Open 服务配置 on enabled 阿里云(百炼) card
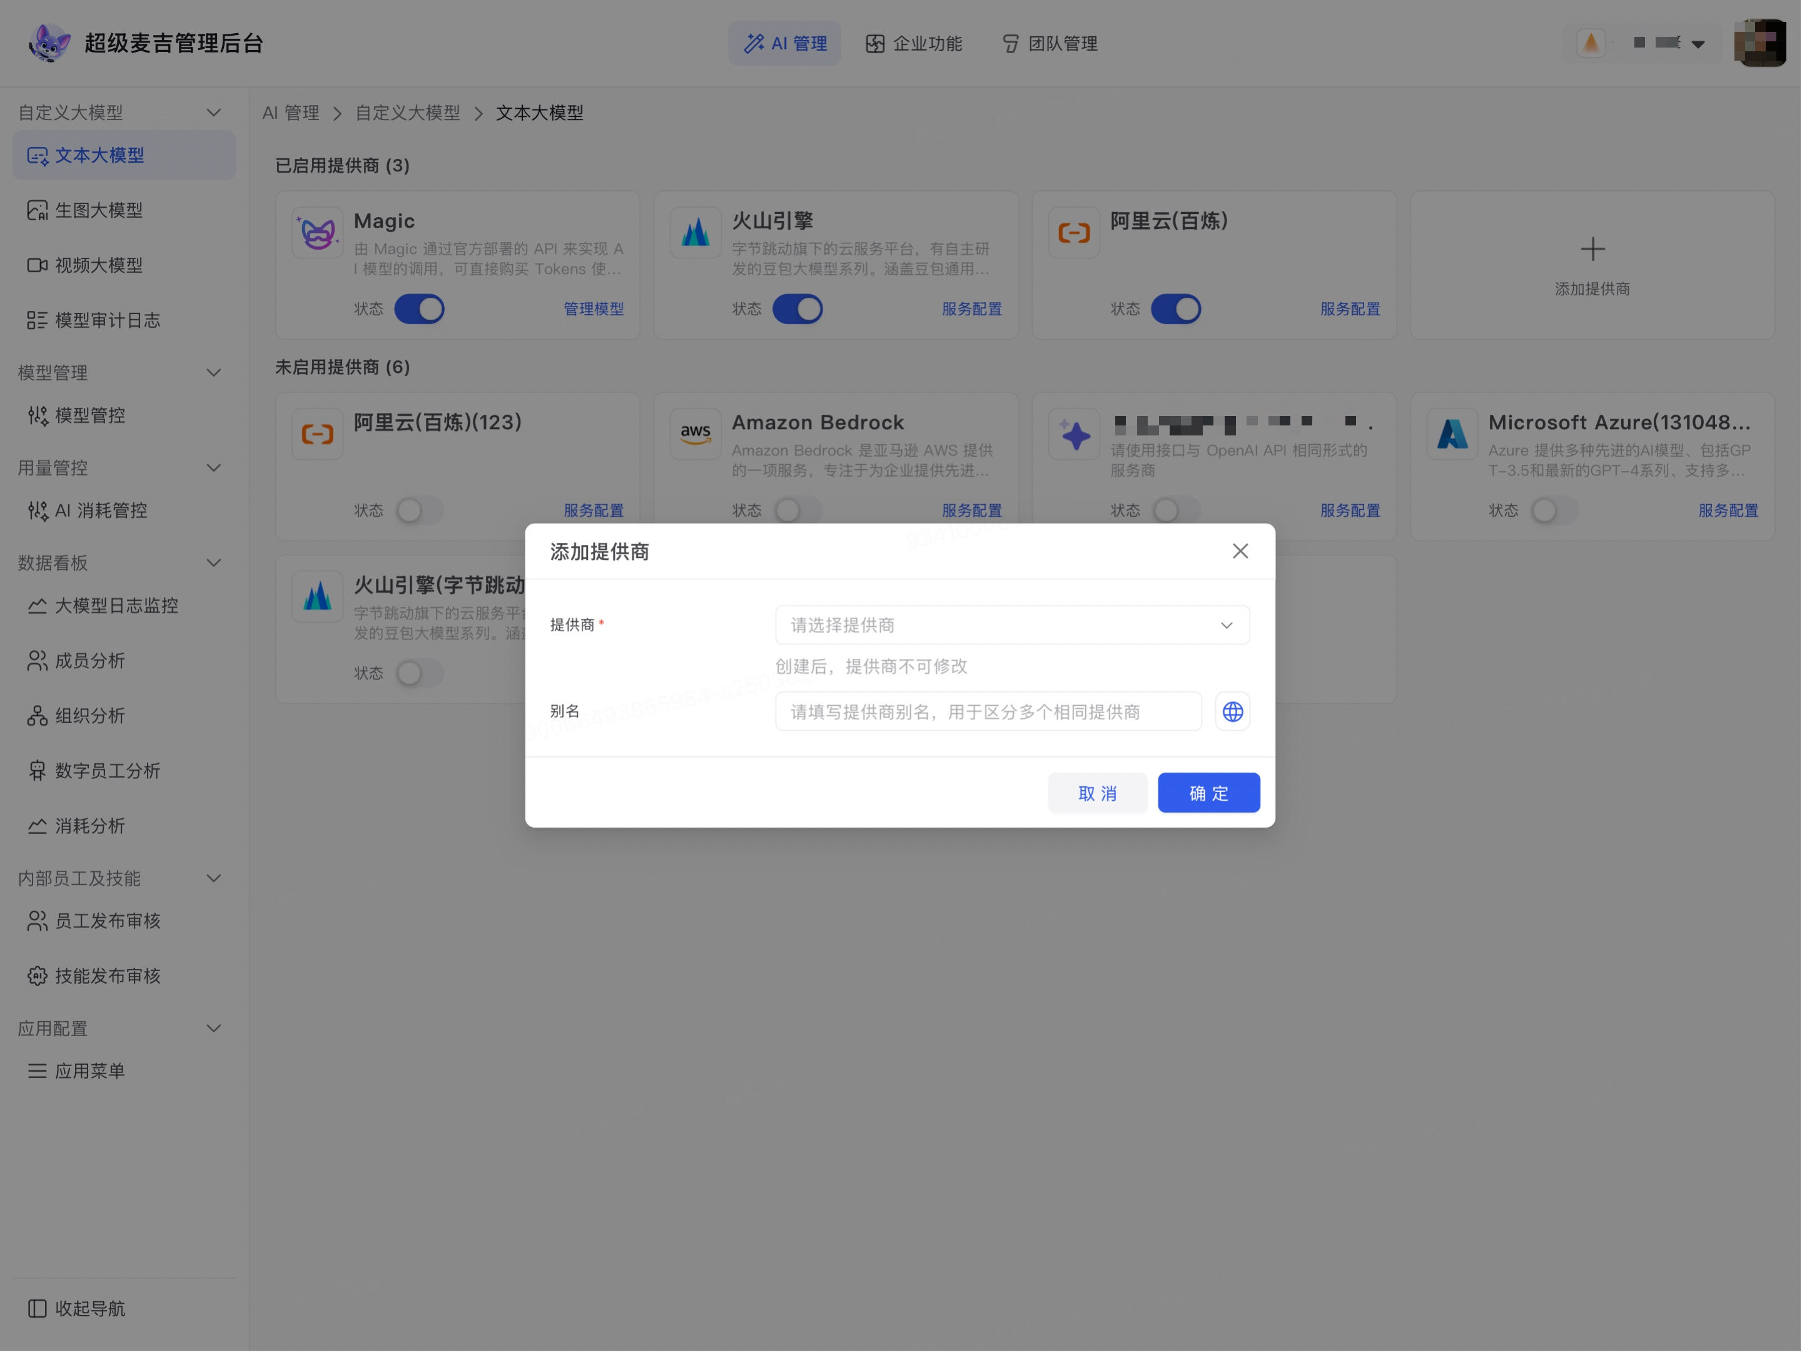Screen dimensions: 1802x1352 tap(1350, 310)
